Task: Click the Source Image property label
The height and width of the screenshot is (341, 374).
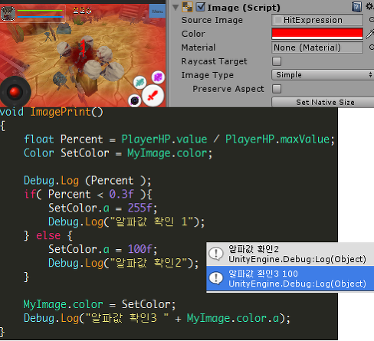Action: pos(212,20)
